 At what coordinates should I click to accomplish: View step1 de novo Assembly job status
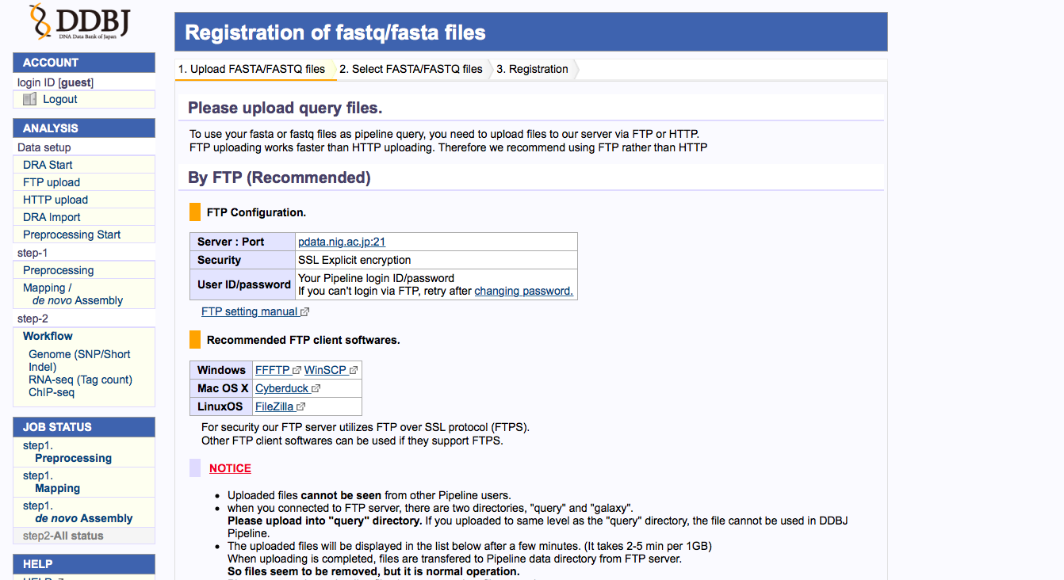click(x=83, y=518)
